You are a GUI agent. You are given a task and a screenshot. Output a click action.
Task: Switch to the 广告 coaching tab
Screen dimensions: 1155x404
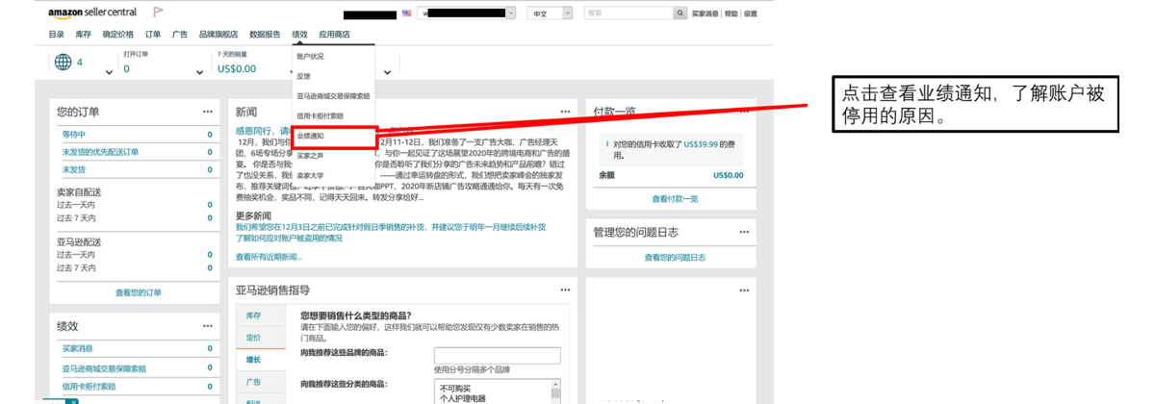tap(261, 382)
